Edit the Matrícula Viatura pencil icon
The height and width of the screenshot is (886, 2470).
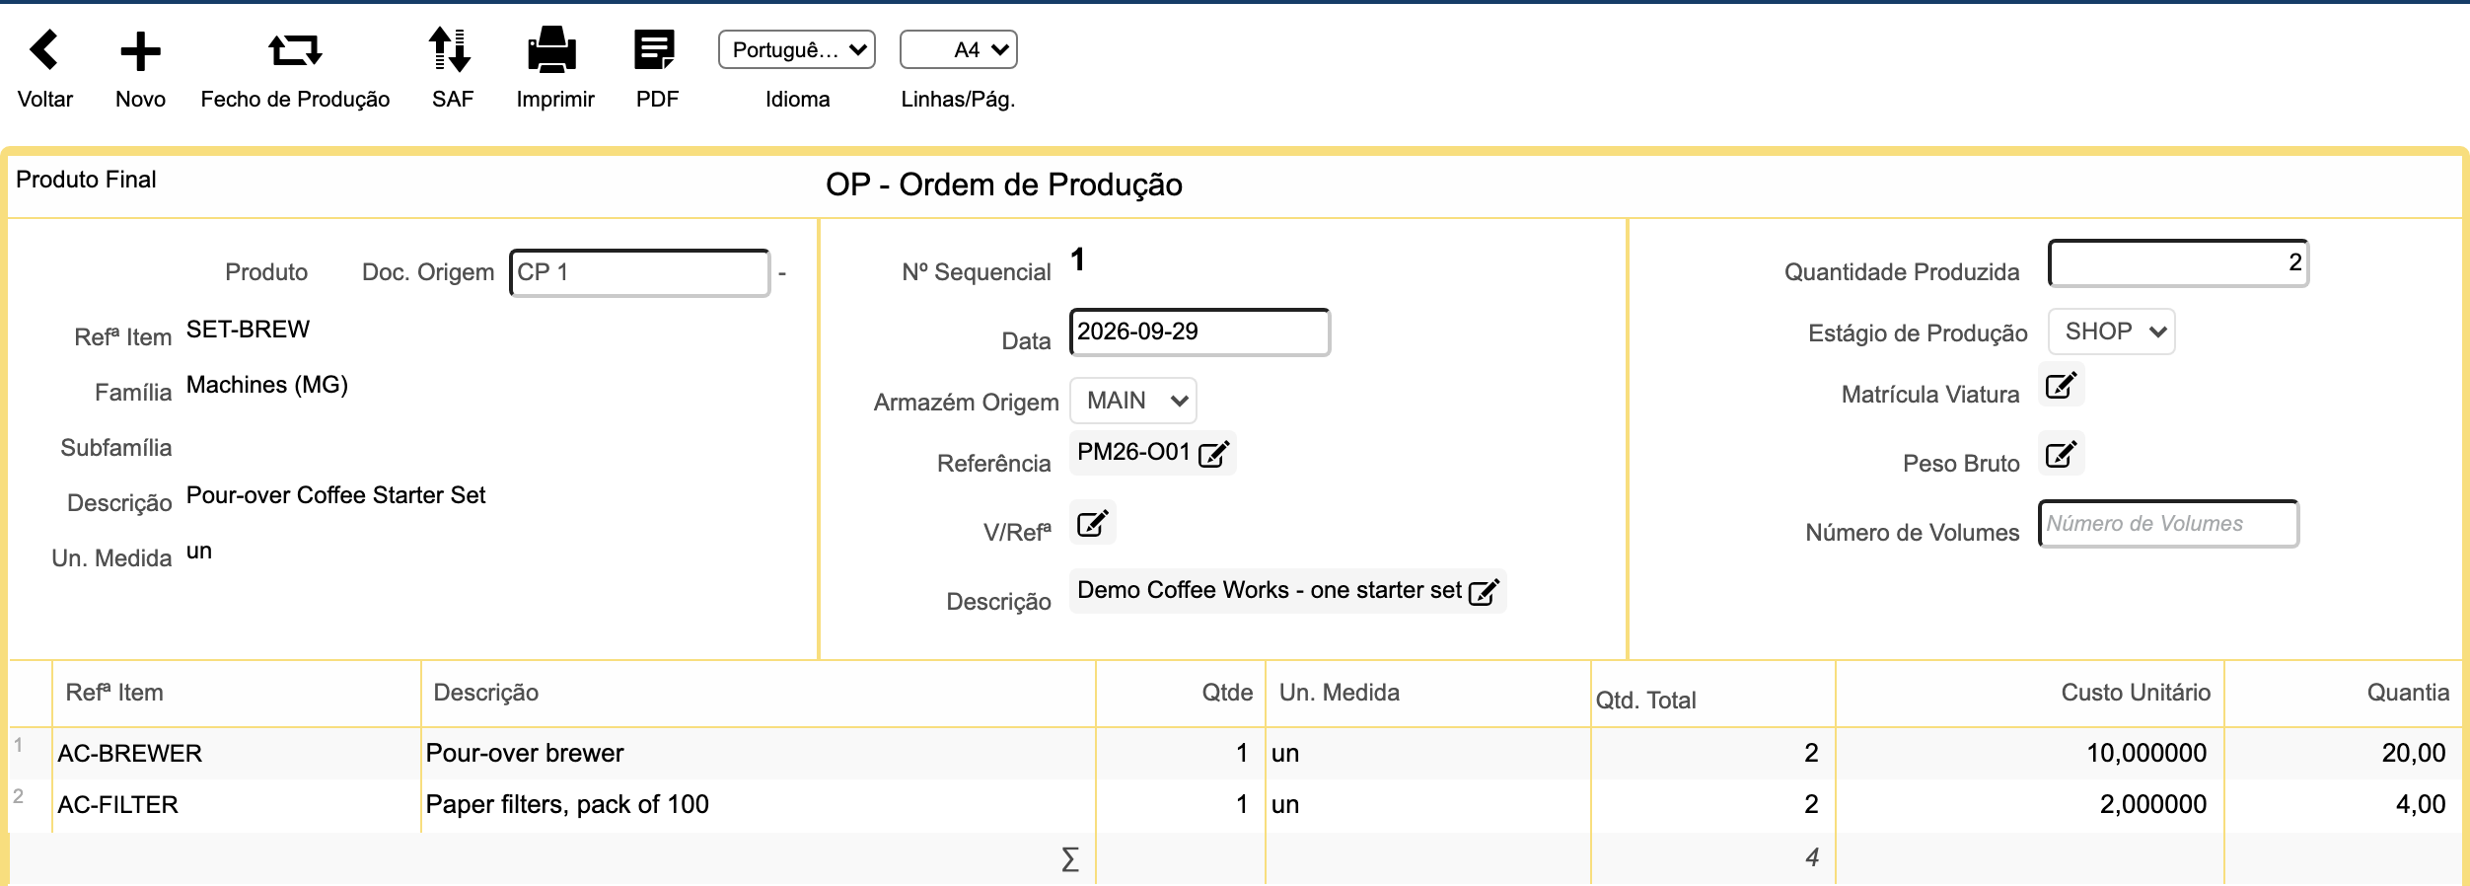pos(2061,385)
